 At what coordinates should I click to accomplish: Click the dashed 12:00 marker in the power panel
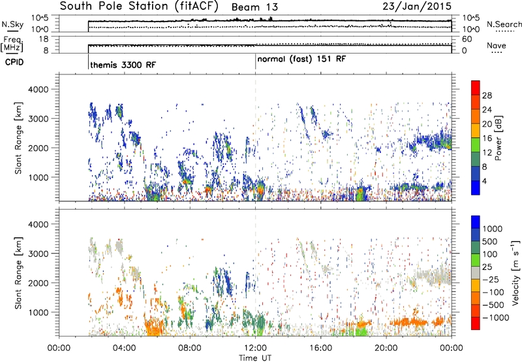(x=255, y=137)
